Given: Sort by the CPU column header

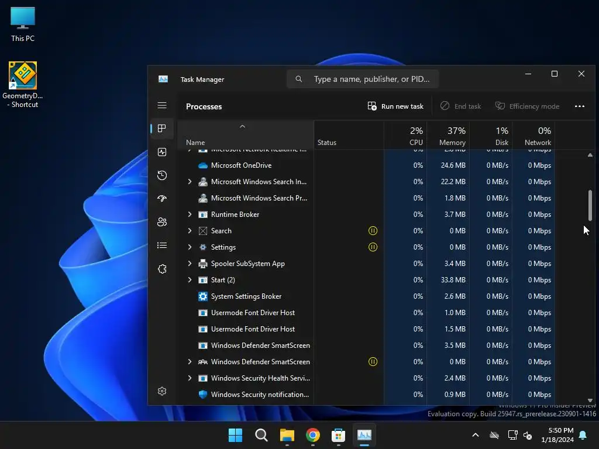Looking at the screenshot, I should tap(405, 135).
